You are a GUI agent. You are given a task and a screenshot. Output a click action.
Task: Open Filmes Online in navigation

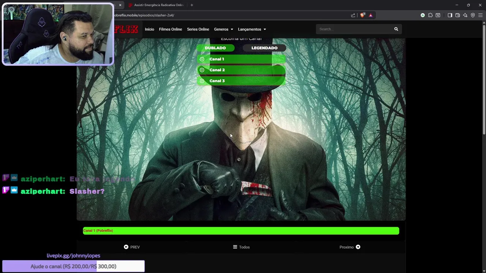click(170, 29)
